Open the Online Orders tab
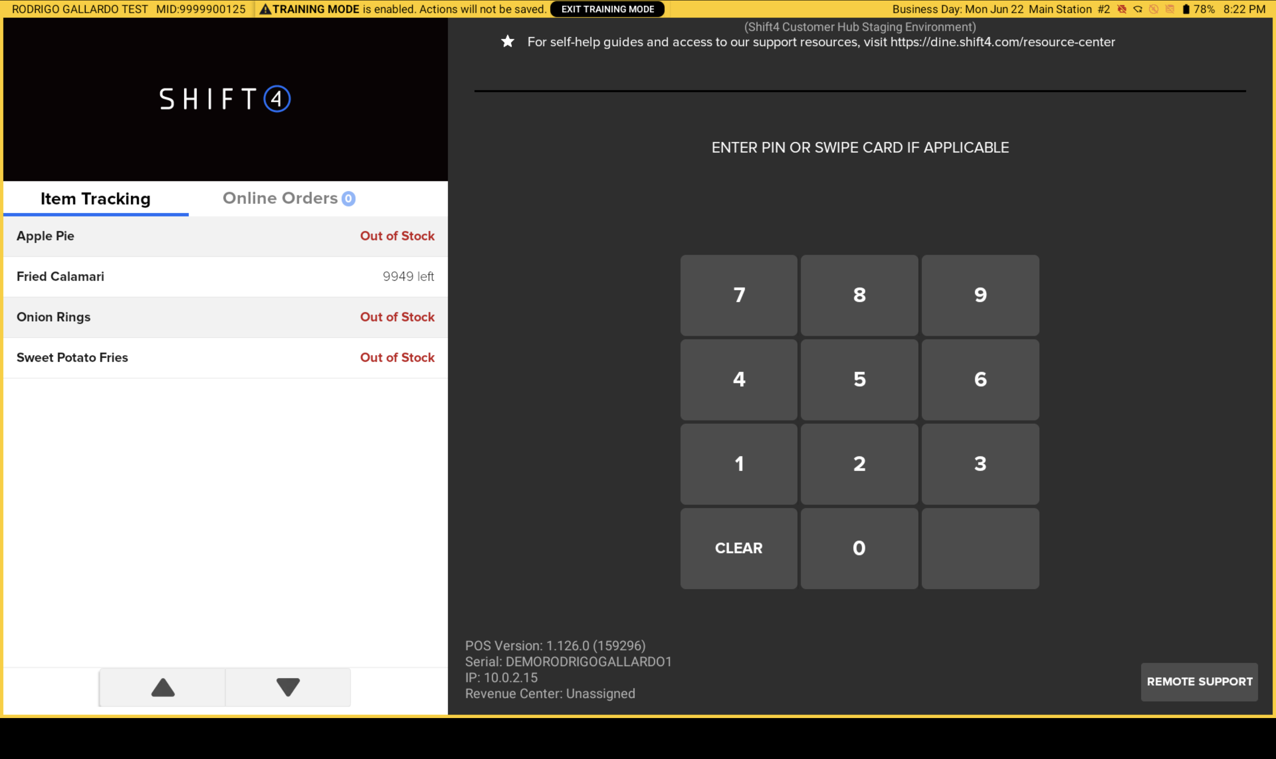 289,198
